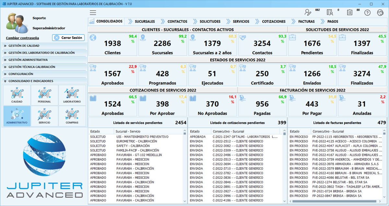Click the Cerrar Sesión button
Viewport: 389px width, 206px height.
(68, 38)
